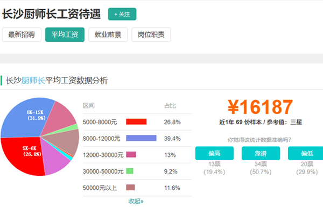Click the pink swatch for 12000-30000元
Image resolution: width=323 pixels, height=215 pixels.
pyautogui.click(x=131, y=155)
